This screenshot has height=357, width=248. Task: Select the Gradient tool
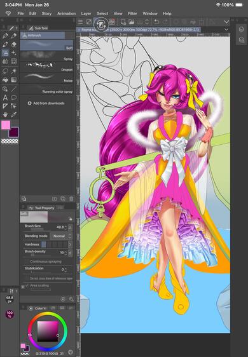tap(14, 79)
